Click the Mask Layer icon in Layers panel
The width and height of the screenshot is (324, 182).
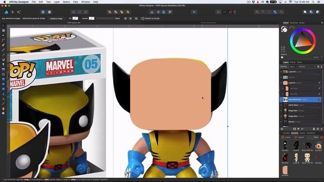coord(295,129)
